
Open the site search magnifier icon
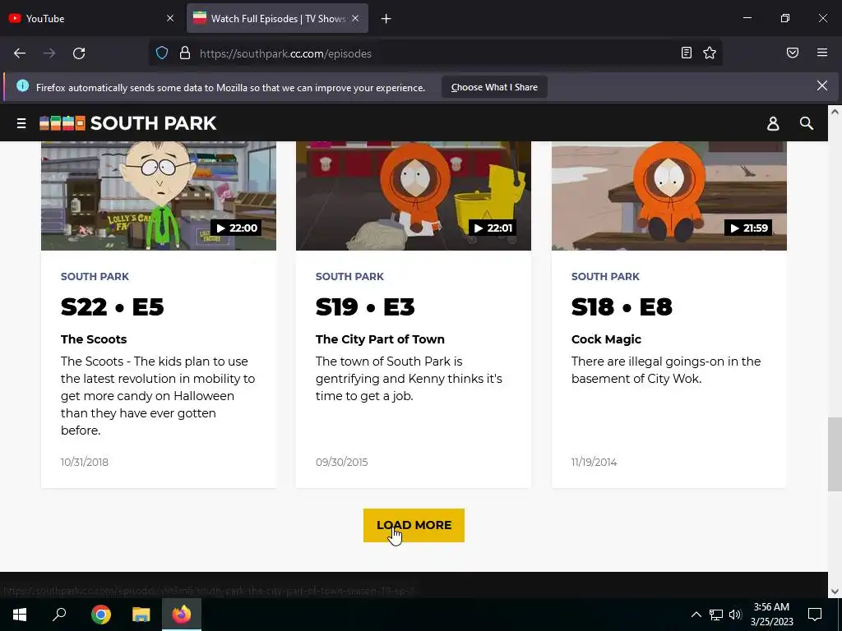806,123
